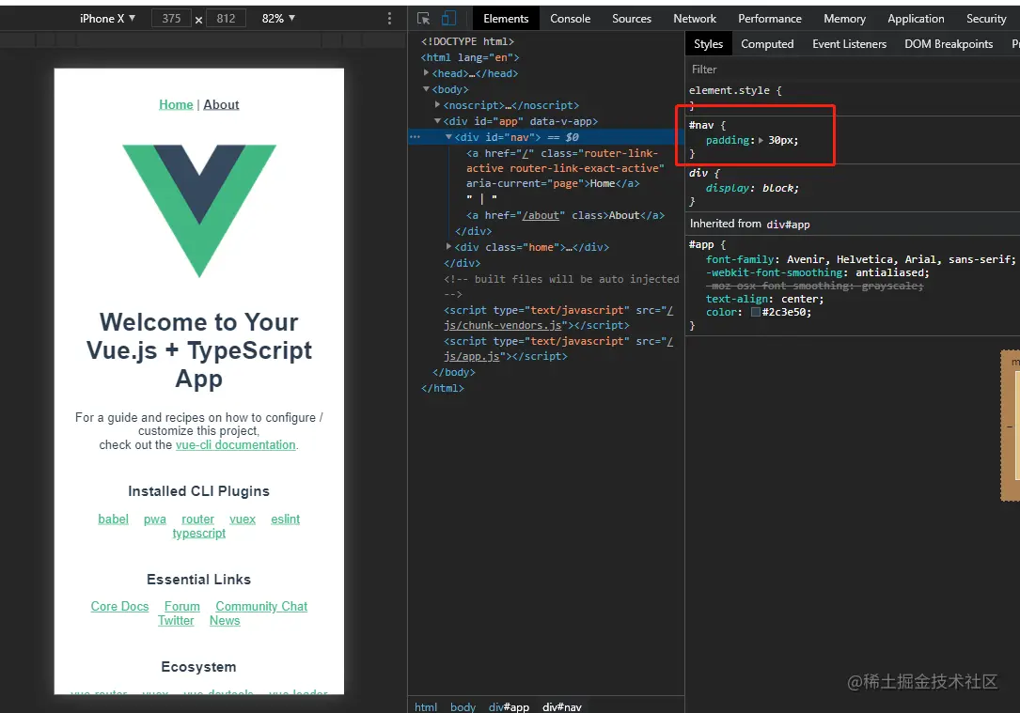Click the Home link in the preview
Screen dimensions: 1020x713
[176, 104]
